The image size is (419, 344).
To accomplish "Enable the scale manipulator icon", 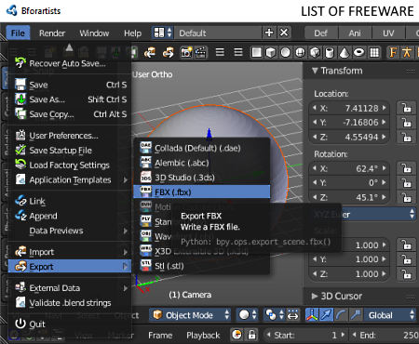I will [x=356, y=315].
